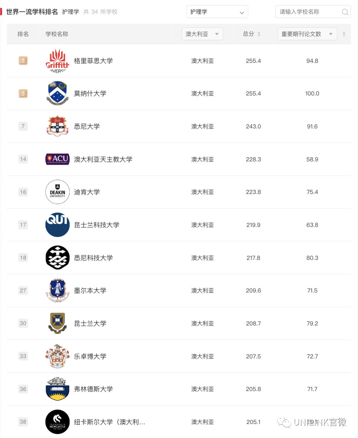Click the Monash University crest
Screen dimensions: 358x438
(57, 94)
